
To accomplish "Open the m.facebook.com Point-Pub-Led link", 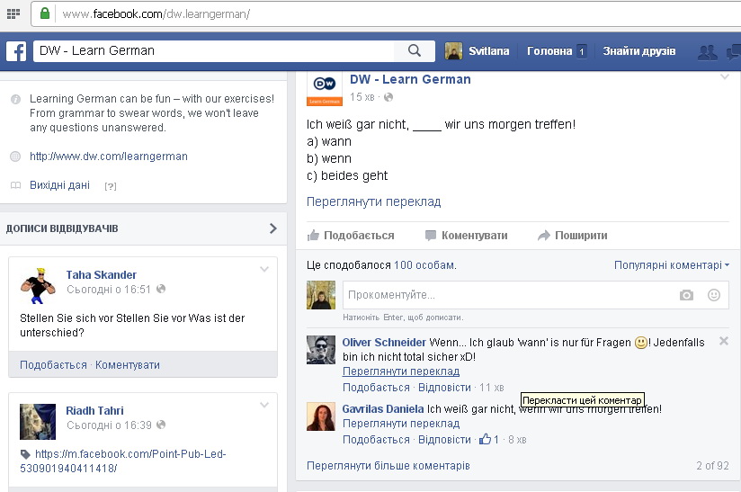I will click(x=123, y=461).
